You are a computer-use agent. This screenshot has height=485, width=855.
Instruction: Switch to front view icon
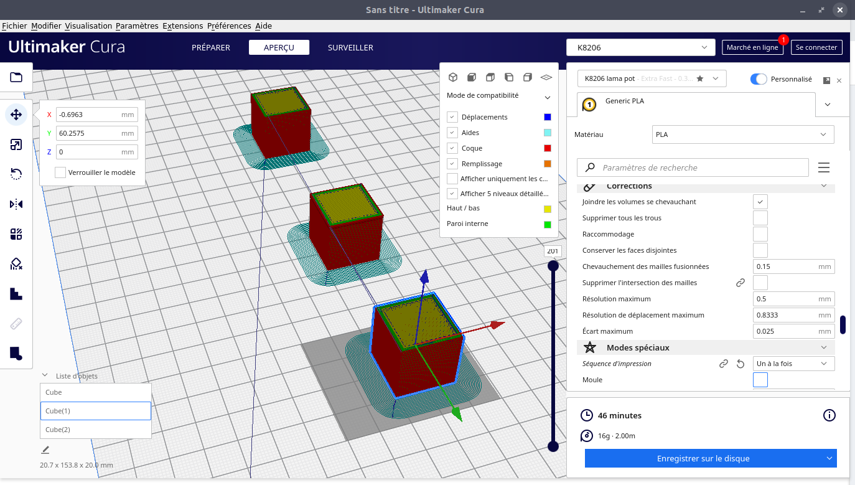coord(472,77)
